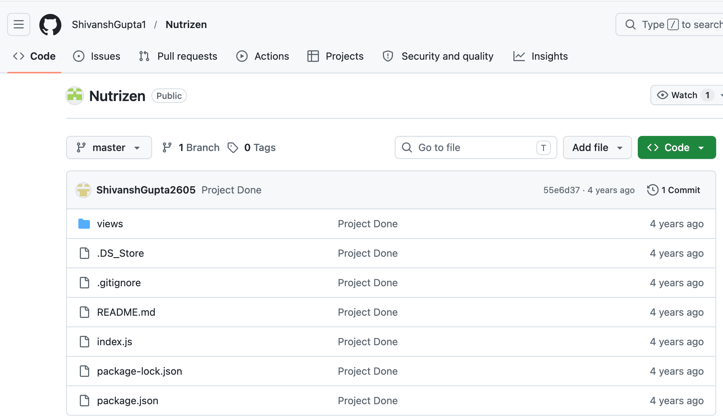Switch to the Code tab

click(x=34, y=56)
